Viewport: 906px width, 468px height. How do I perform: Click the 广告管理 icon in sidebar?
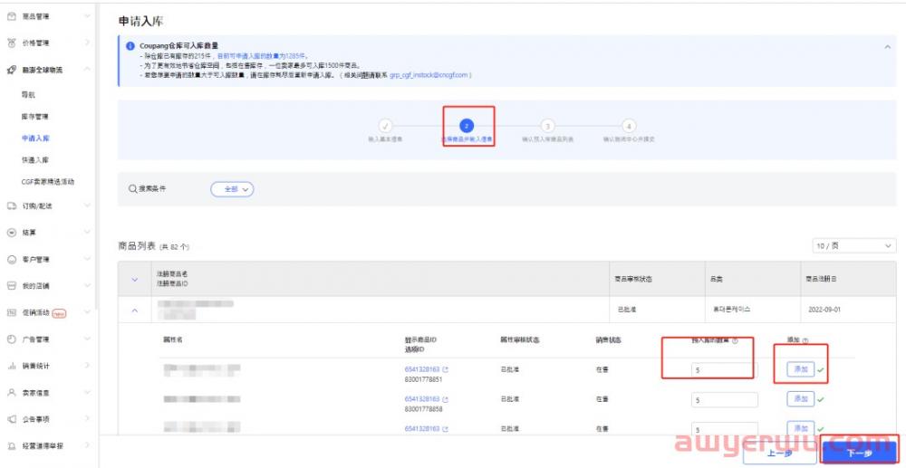11,339
